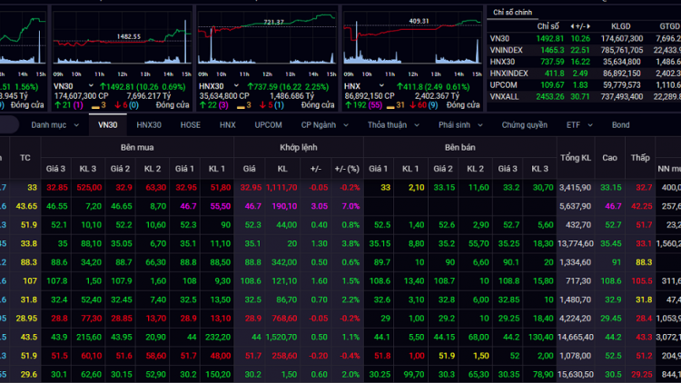Image resolution: width=681 pixels, height=383 pixels.
Task: Select the HNXINDEX row in index table
Action: tap(508, 73)
